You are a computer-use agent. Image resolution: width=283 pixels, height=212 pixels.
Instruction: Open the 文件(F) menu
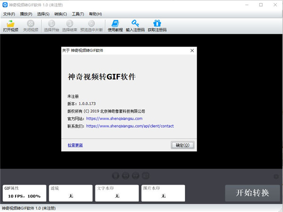coord(9,14)
